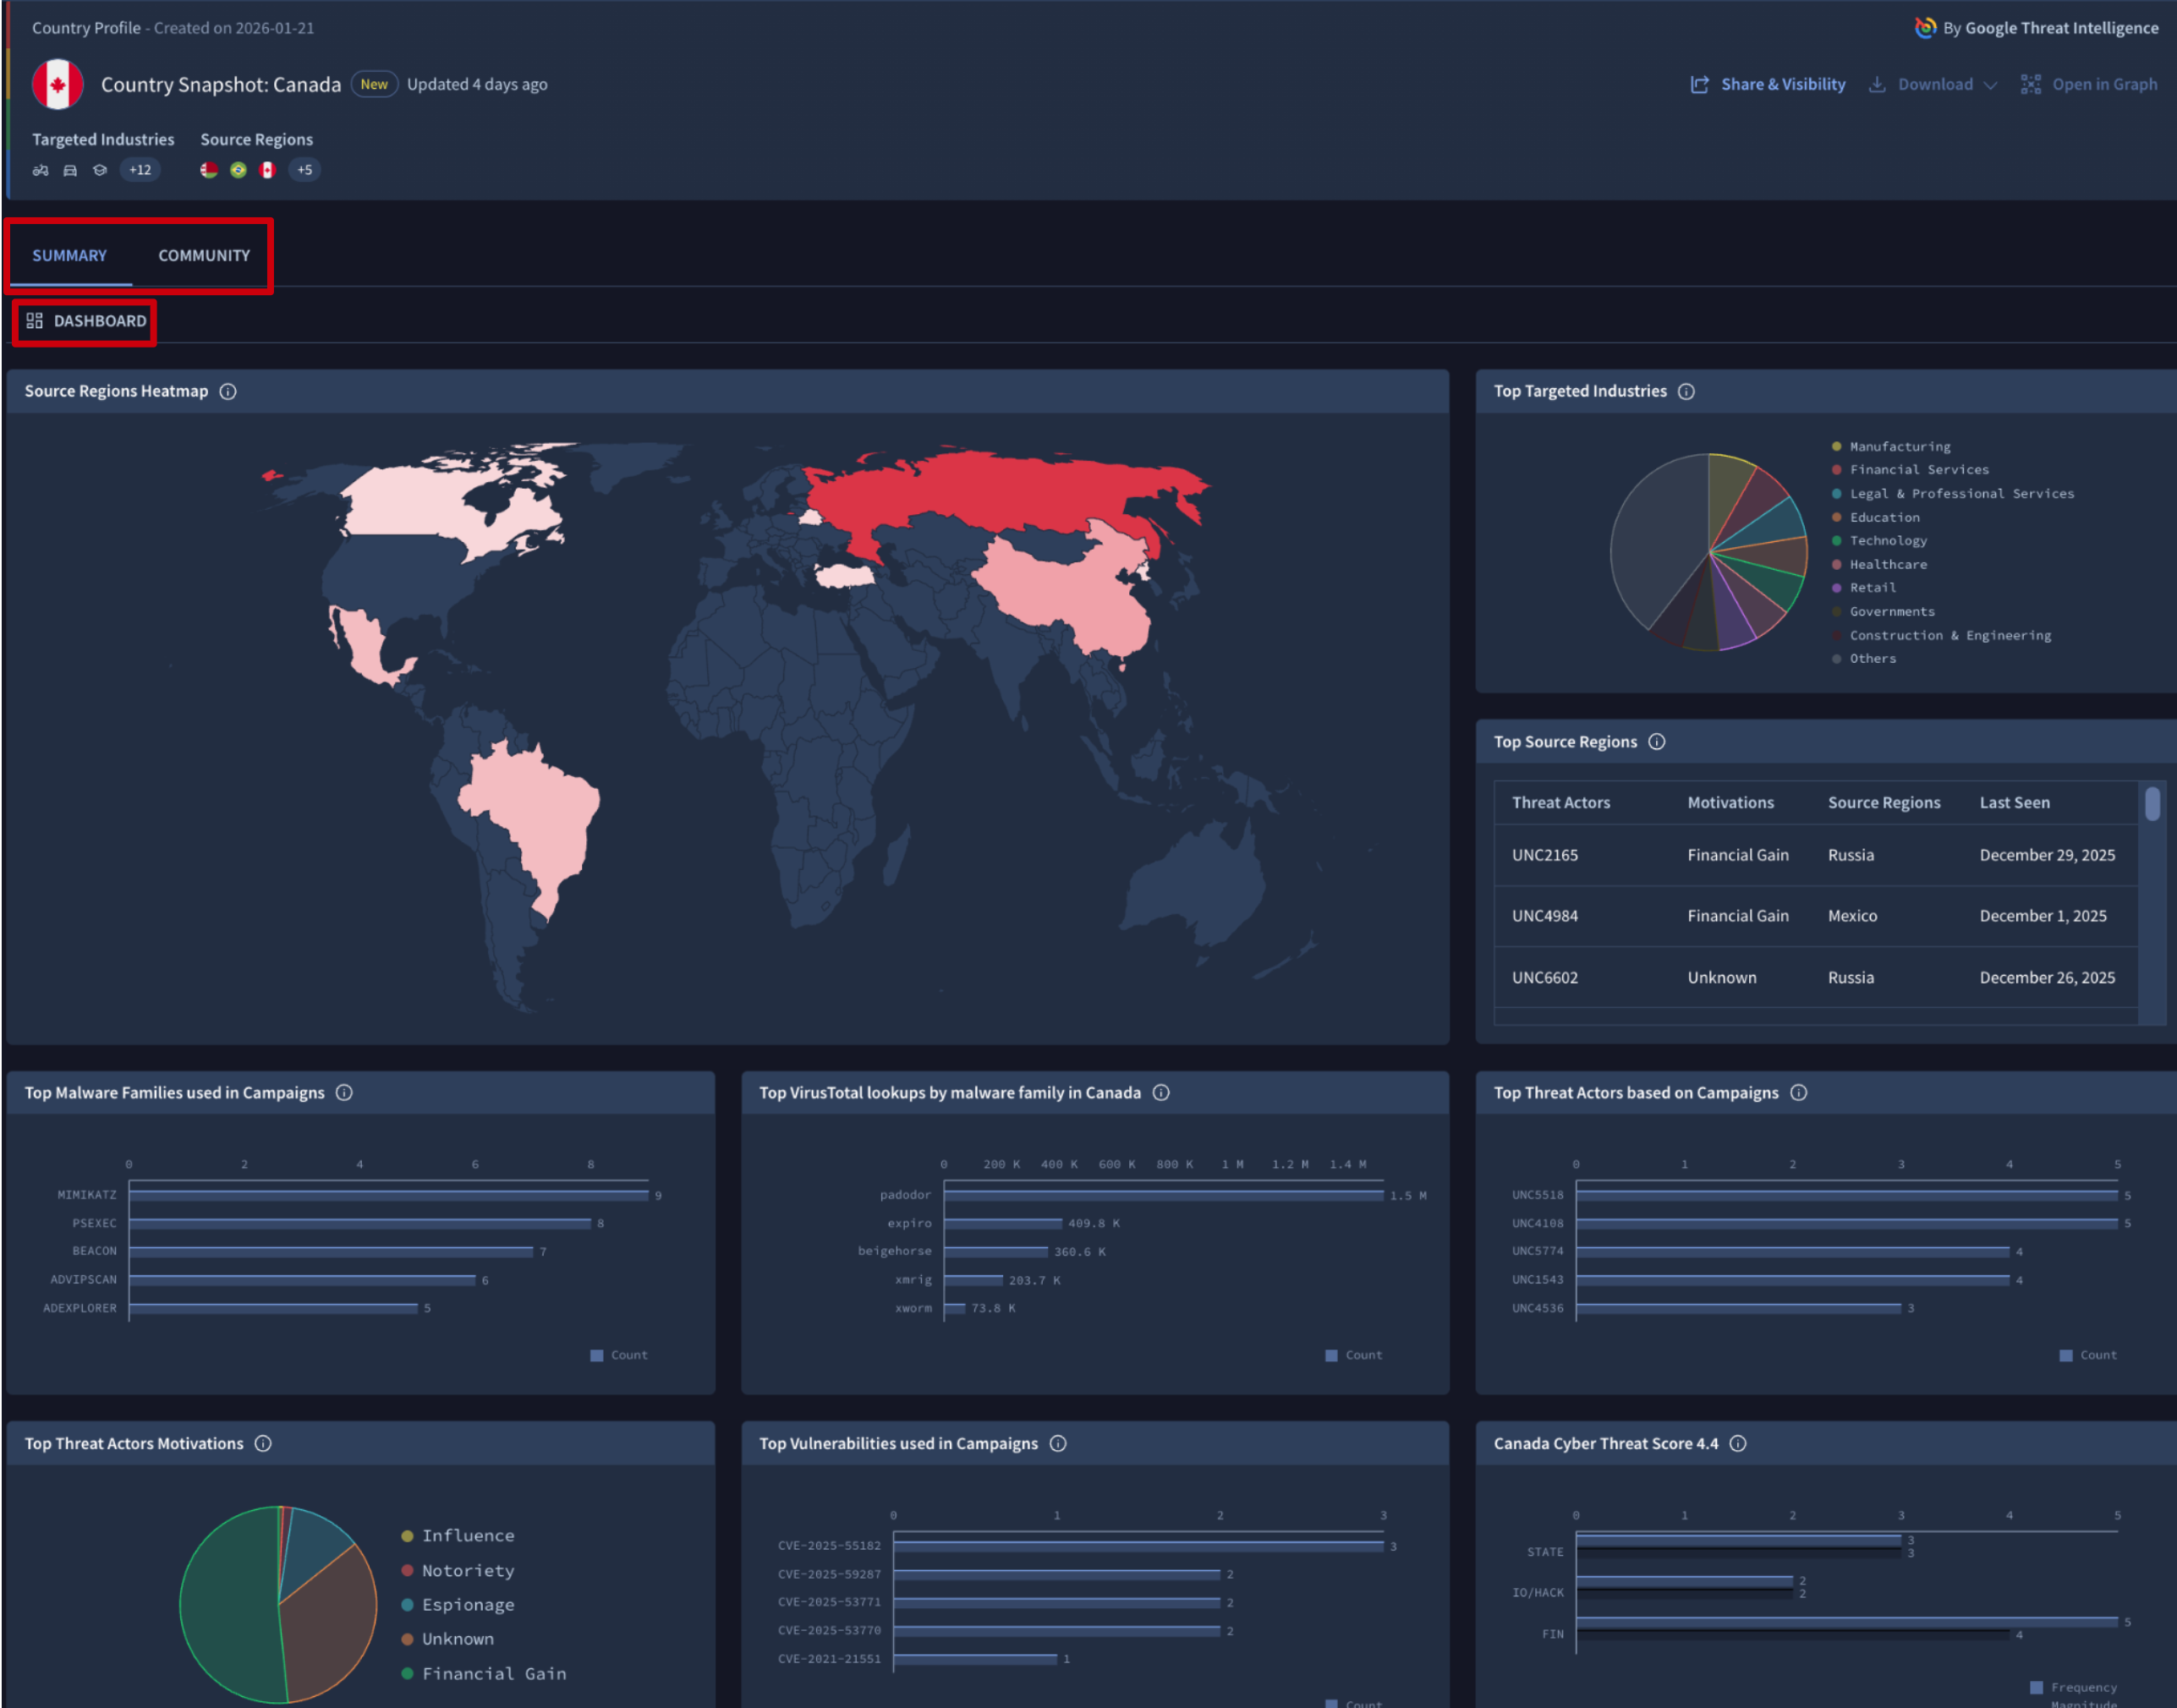Toggle Count legend in Top Malware Families chart
2177x1708 pixels.
(619, 1355)
